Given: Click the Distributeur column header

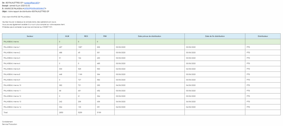Looking at the screenshot, I should [x=263, y=36].
